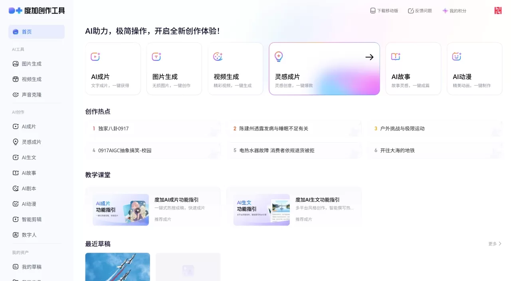This screenshot has height=281, width=511.
Task: Click the 视频生成 card icon
Action: pyautogui.click(x=218, y=57)
